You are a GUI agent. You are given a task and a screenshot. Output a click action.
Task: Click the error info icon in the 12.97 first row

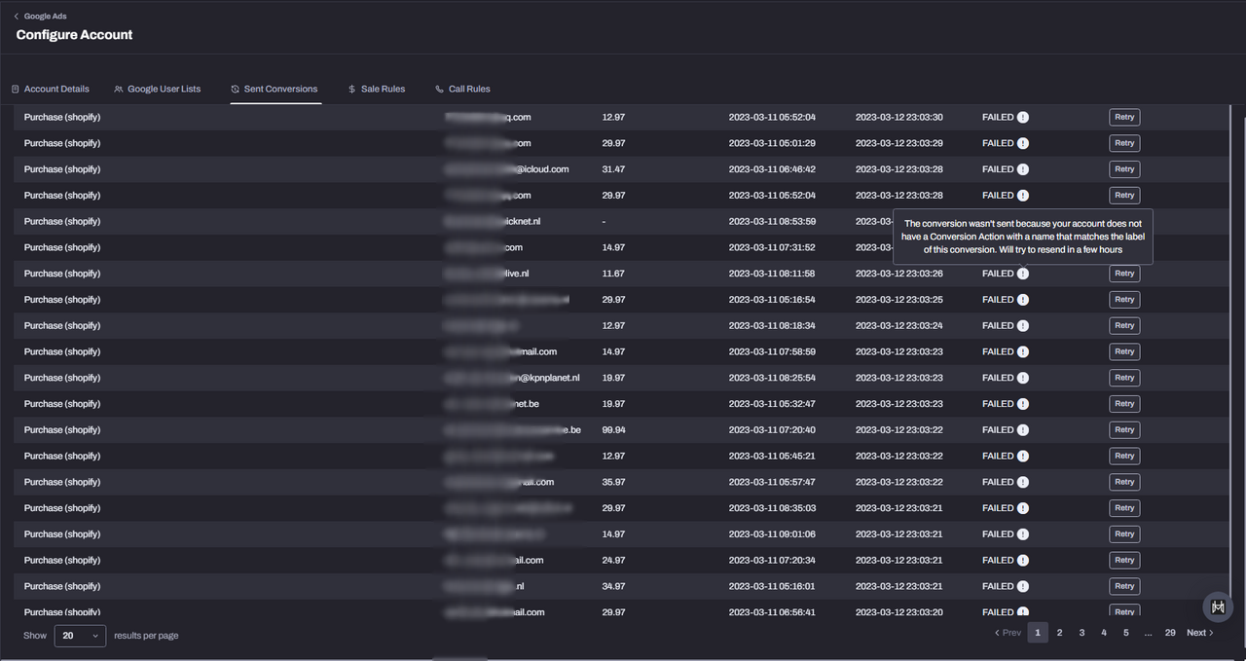coord(1023,118)
